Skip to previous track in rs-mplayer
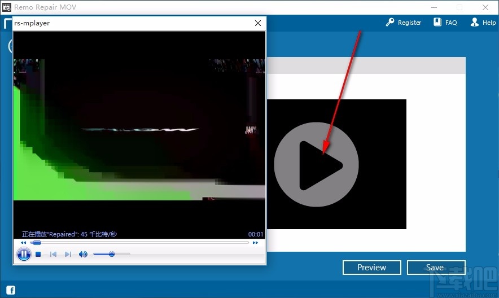The height and width of the screenshot is (298, 499). point(53,254)
